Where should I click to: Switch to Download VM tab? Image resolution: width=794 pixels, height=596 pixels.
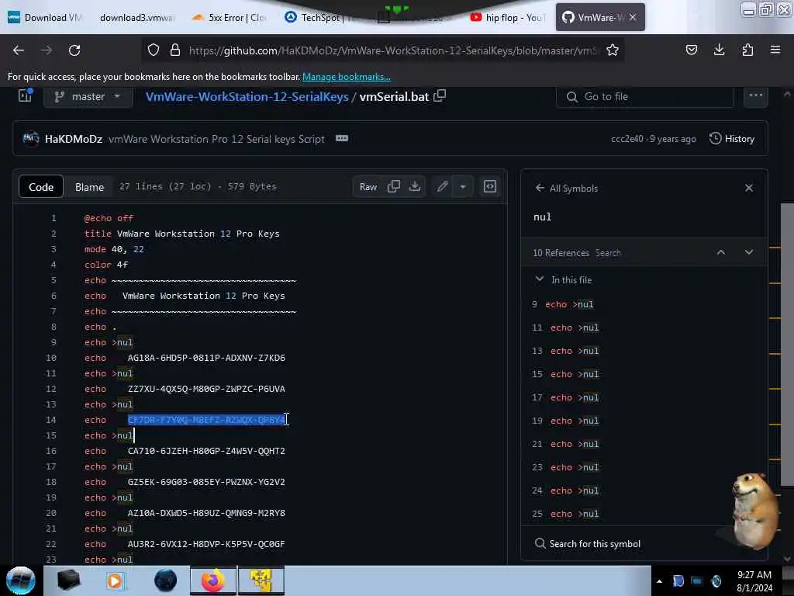(44, 17)
